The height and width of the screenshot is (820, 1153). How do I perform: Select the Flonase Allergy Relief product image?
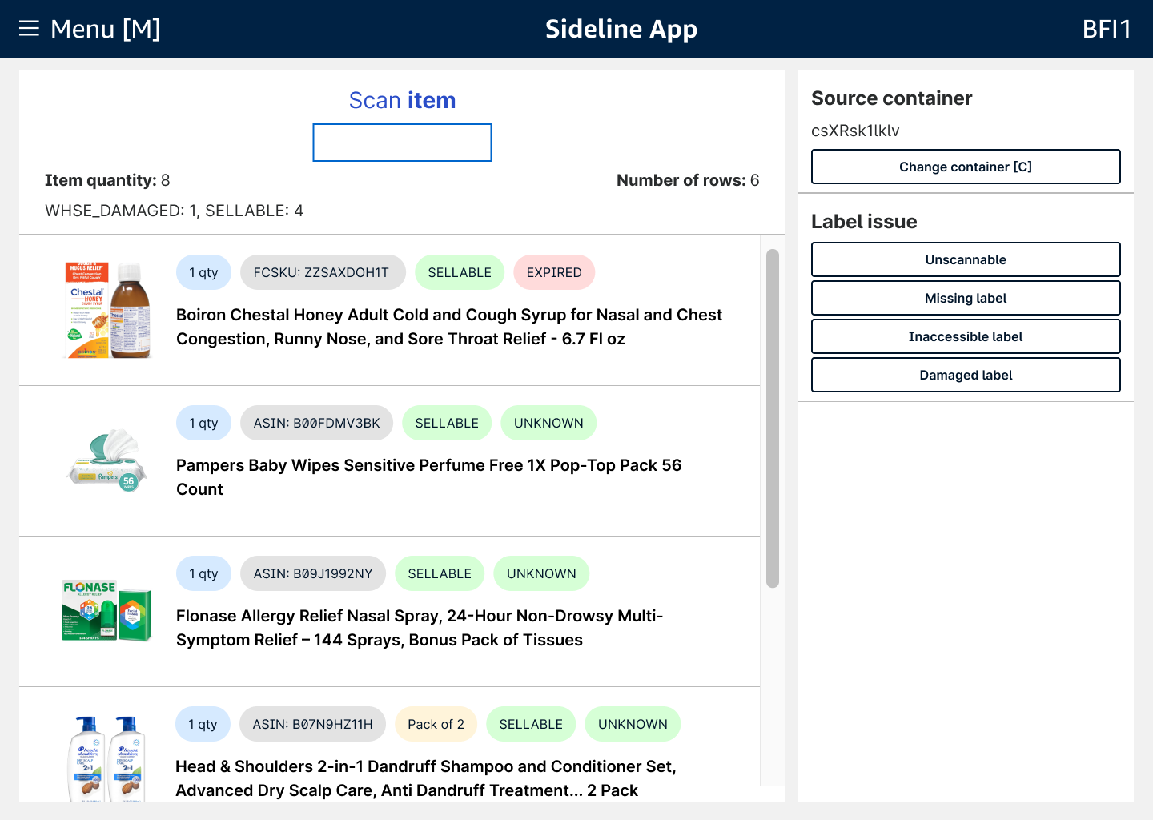107,611
